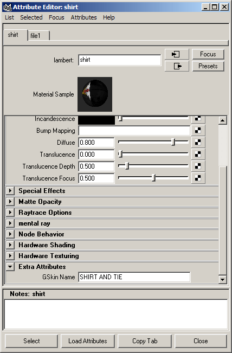The height and width of the screenshot is (353, 232).
Task: Open the Attributes menu
Action: pos(83,17)
